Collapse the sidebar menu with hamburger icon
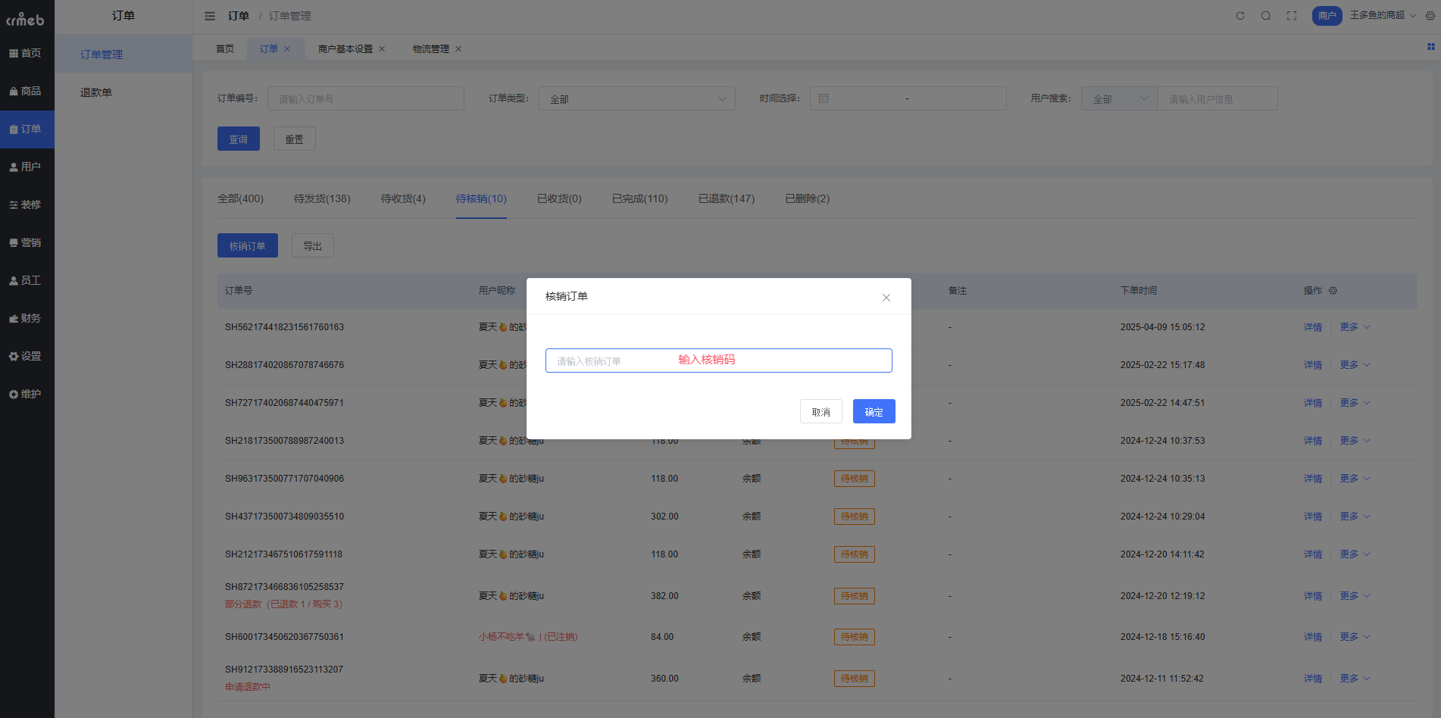1441x718 pixels. click(210, 16)
